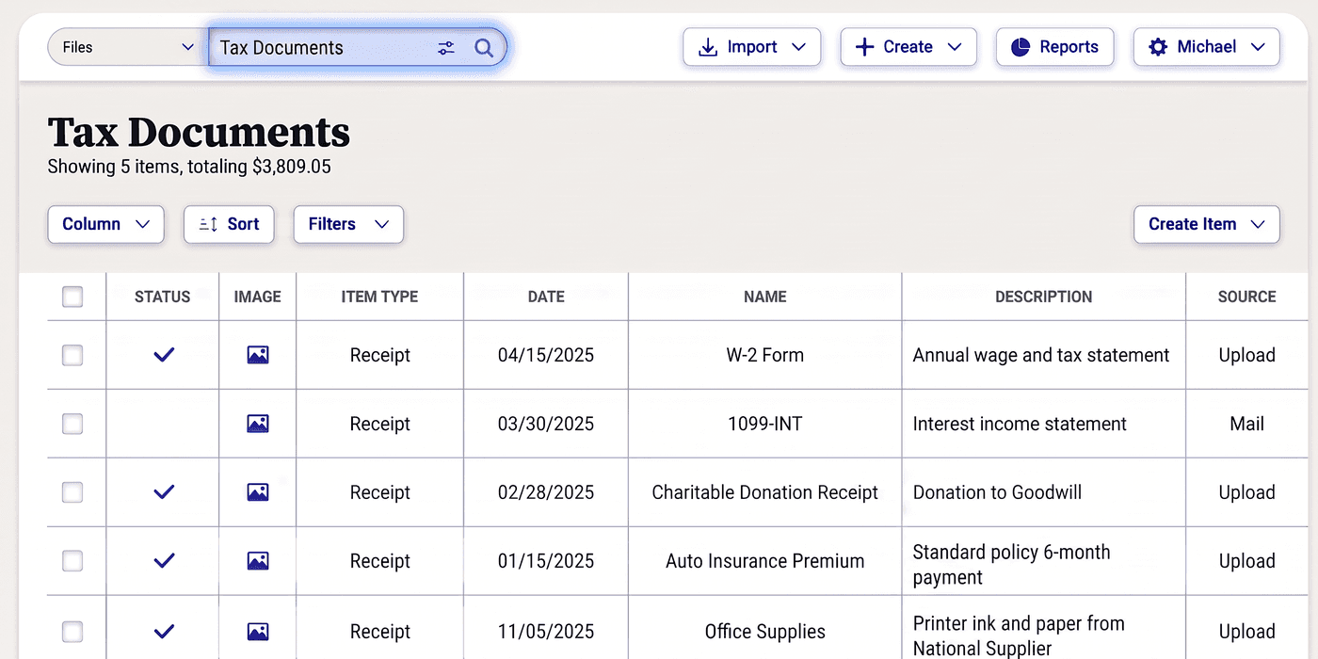Click the Office Supplies name cell
1318x659 pixels.
[x=765, y=632]
